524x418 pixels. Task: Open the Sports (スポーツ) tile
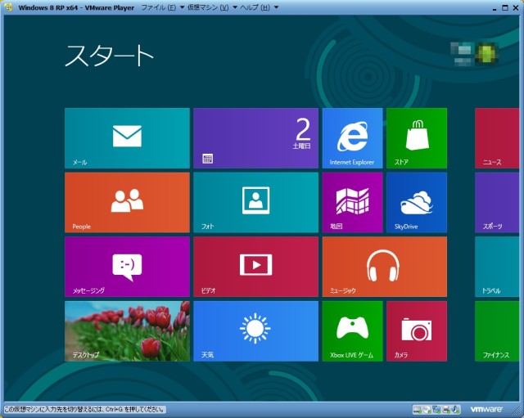coord(497,202)
